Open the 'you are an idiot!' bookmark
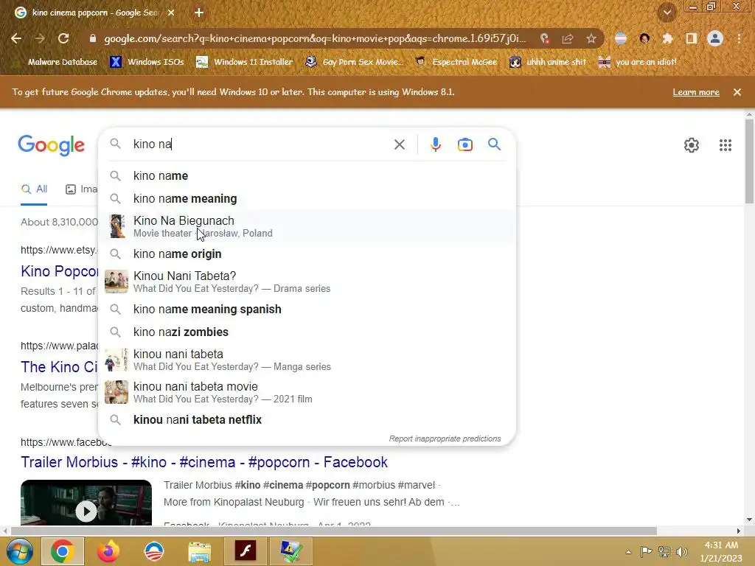The image size is (755, 566). [638, 62]
